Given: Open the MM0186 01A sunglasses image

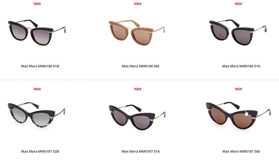Looking at the screenshot, I should (238, 32).
